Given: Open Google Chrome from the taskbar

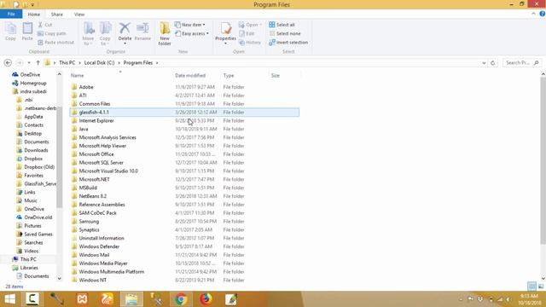Looking at the screenshot, I should [x=181, y=299].
